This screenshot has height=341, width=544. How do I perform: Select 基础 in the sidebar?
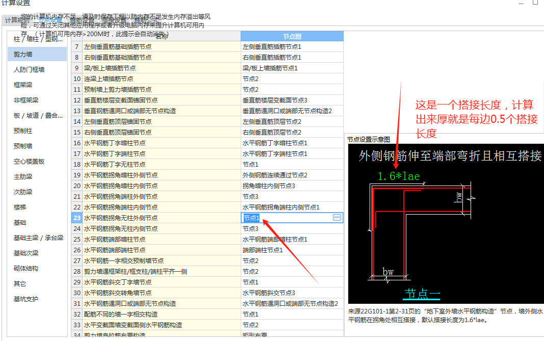click(x=37, y=222)
